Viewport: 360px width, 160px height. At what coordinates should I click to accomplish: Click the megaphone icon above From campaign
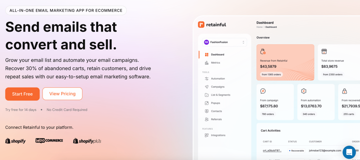(x=263, y=91)
